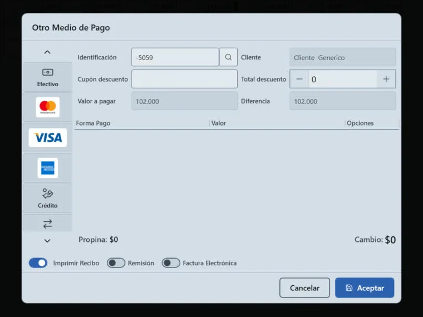Image resolution: width=423 pixels, height=317 pixels.
Task: Select Crédito payment method
Action: click(47, 199)
